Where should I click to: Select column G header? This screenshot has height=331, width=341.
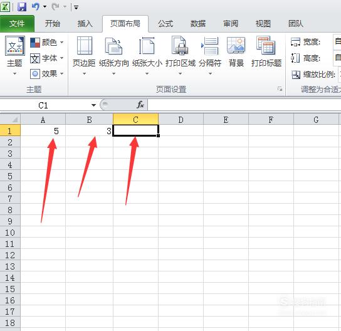[x=316, y=119]
